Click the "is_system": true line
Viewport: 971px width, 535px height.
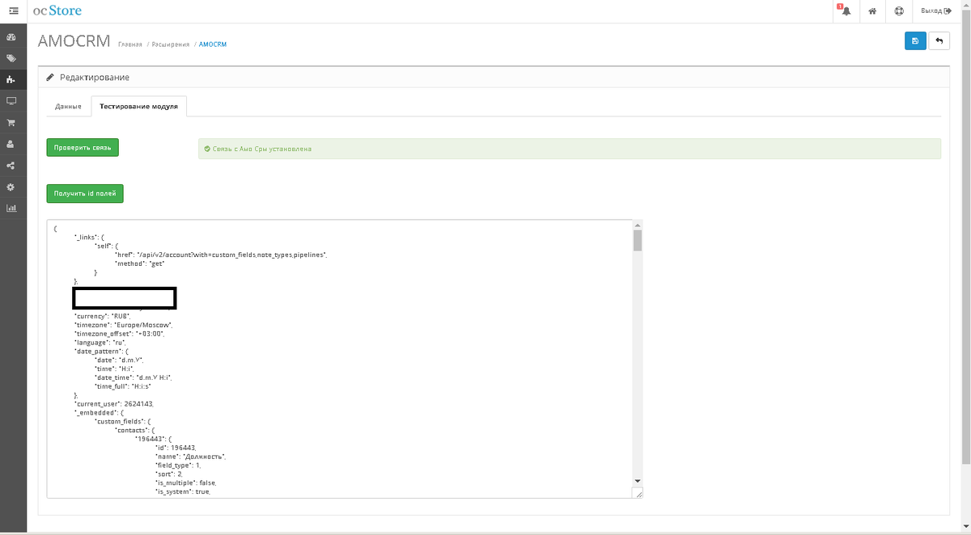pyautogui.click(x=183, y=491)
